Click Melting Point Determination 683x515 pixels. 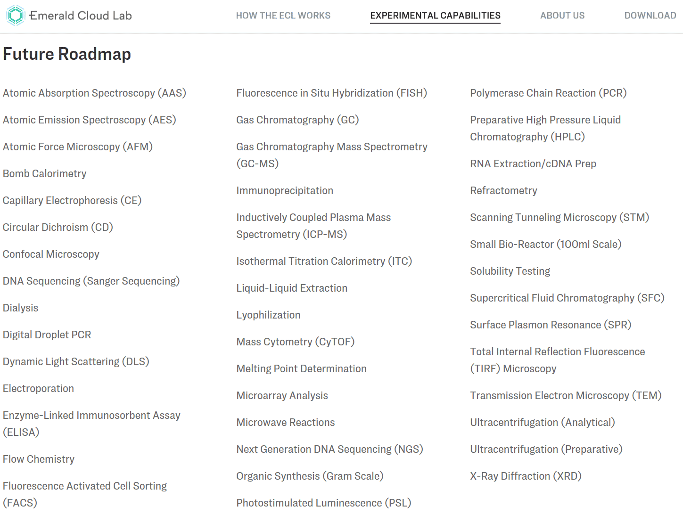(302, 369)
